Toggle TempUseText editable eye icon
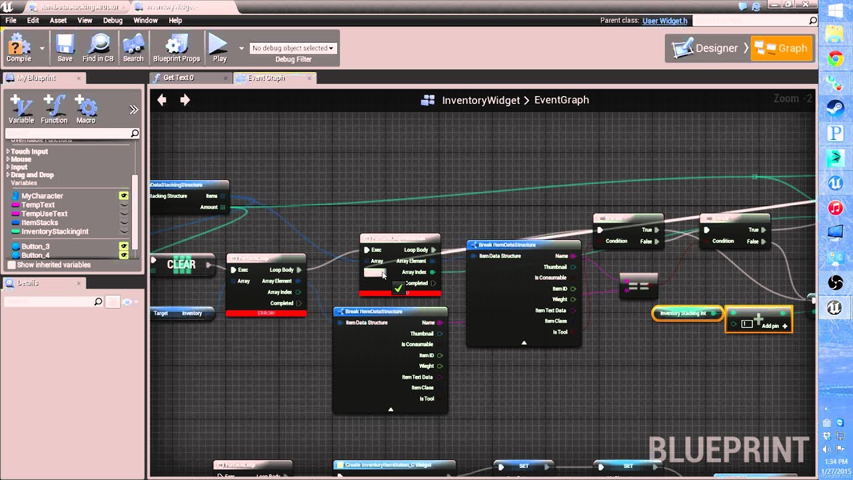Image resolution: width=853 pixels, height=480 pixels. click(124, 213)
